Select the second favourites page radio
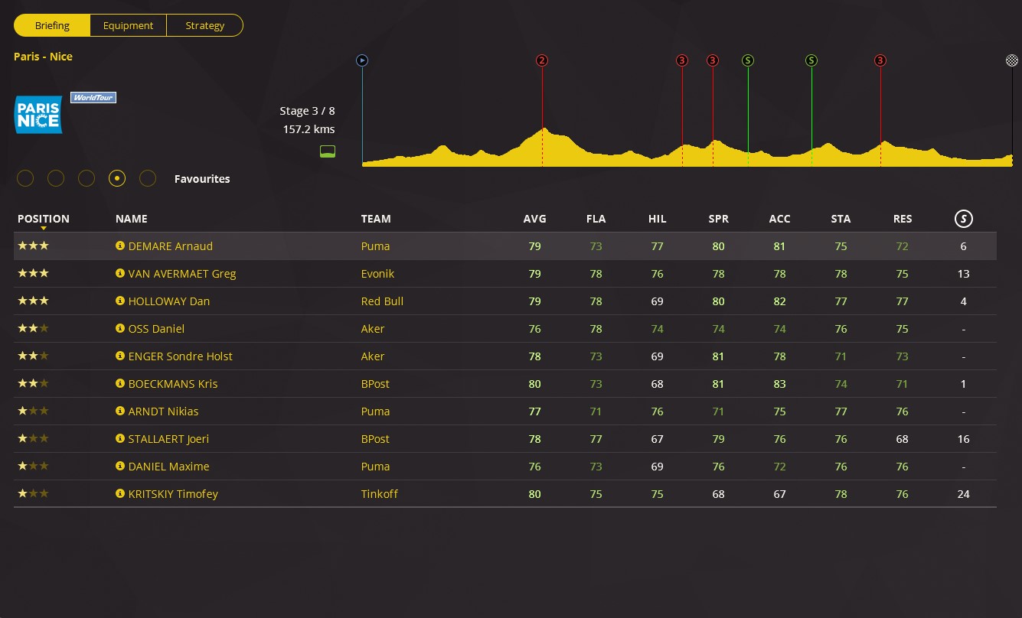 pyautogui.click(x=56, y=178)
